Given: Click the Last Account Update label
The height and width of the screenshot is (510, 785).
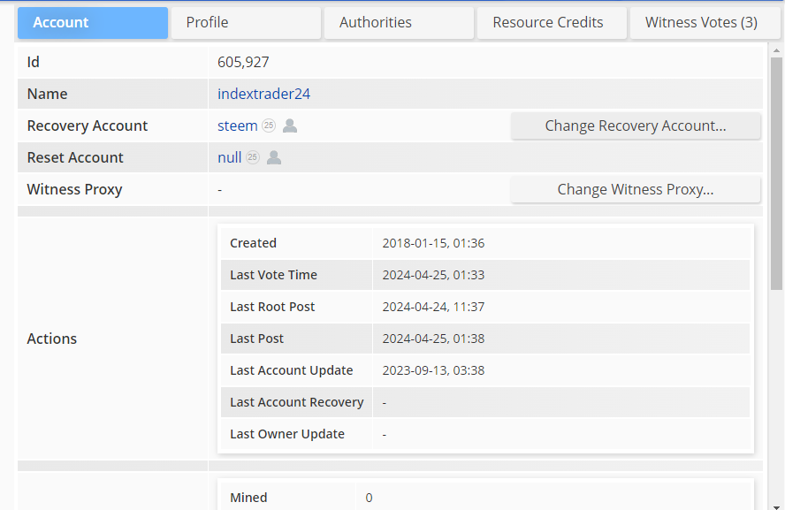Looking at the screenshot, I should click(292, 370).
